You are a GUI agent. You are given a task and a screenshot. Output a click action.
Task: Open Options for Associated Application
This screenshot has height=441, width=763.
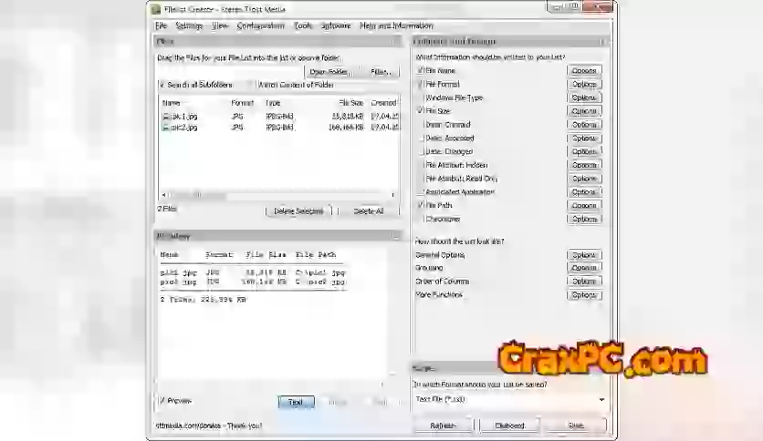coord(584,192)
